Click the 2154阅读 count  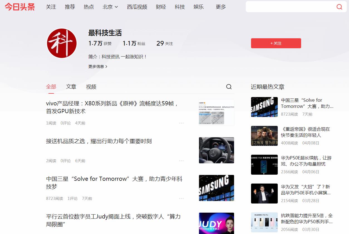click(289, 201)
